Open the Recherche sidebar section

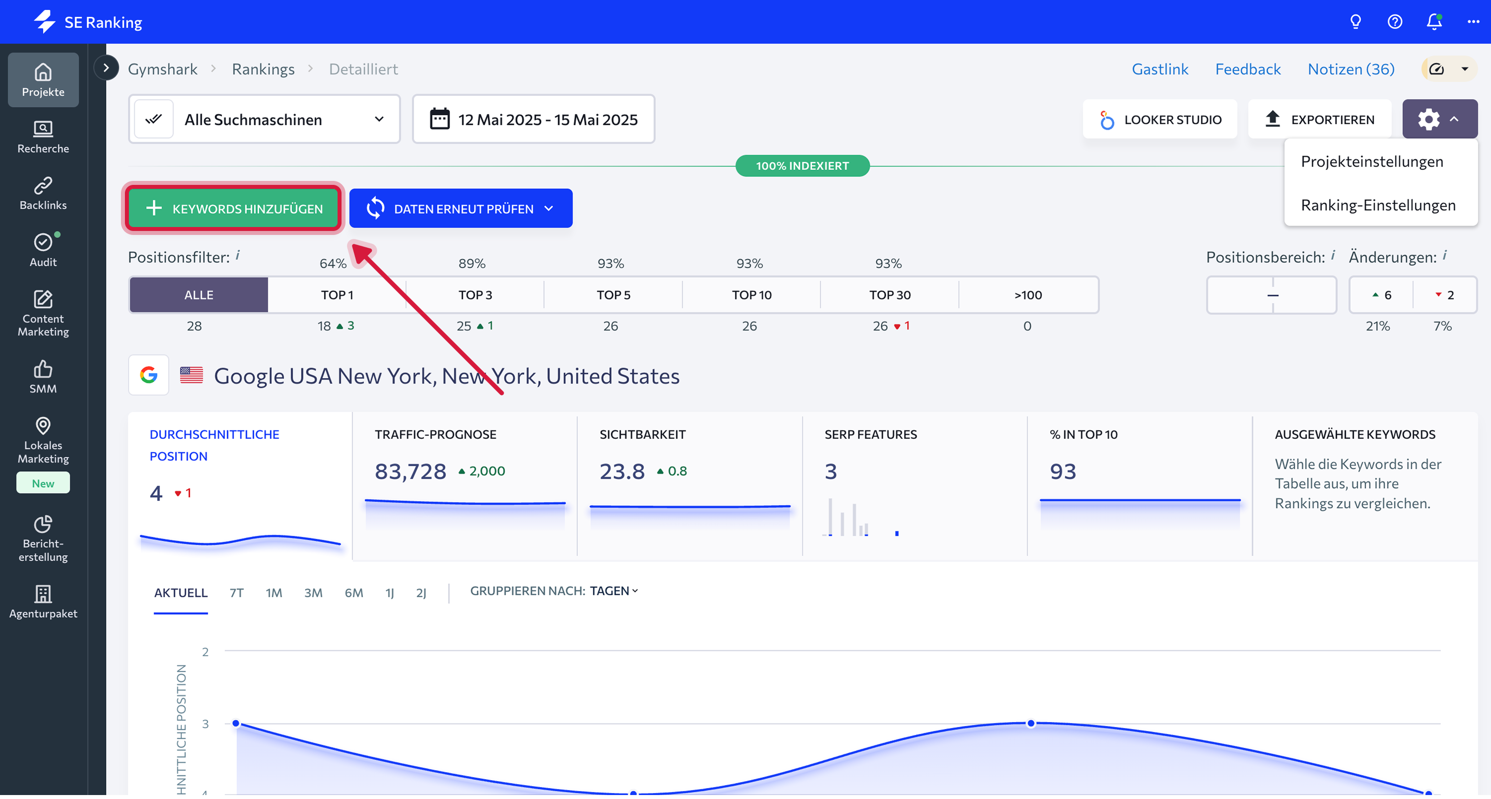tap(43, 137)
